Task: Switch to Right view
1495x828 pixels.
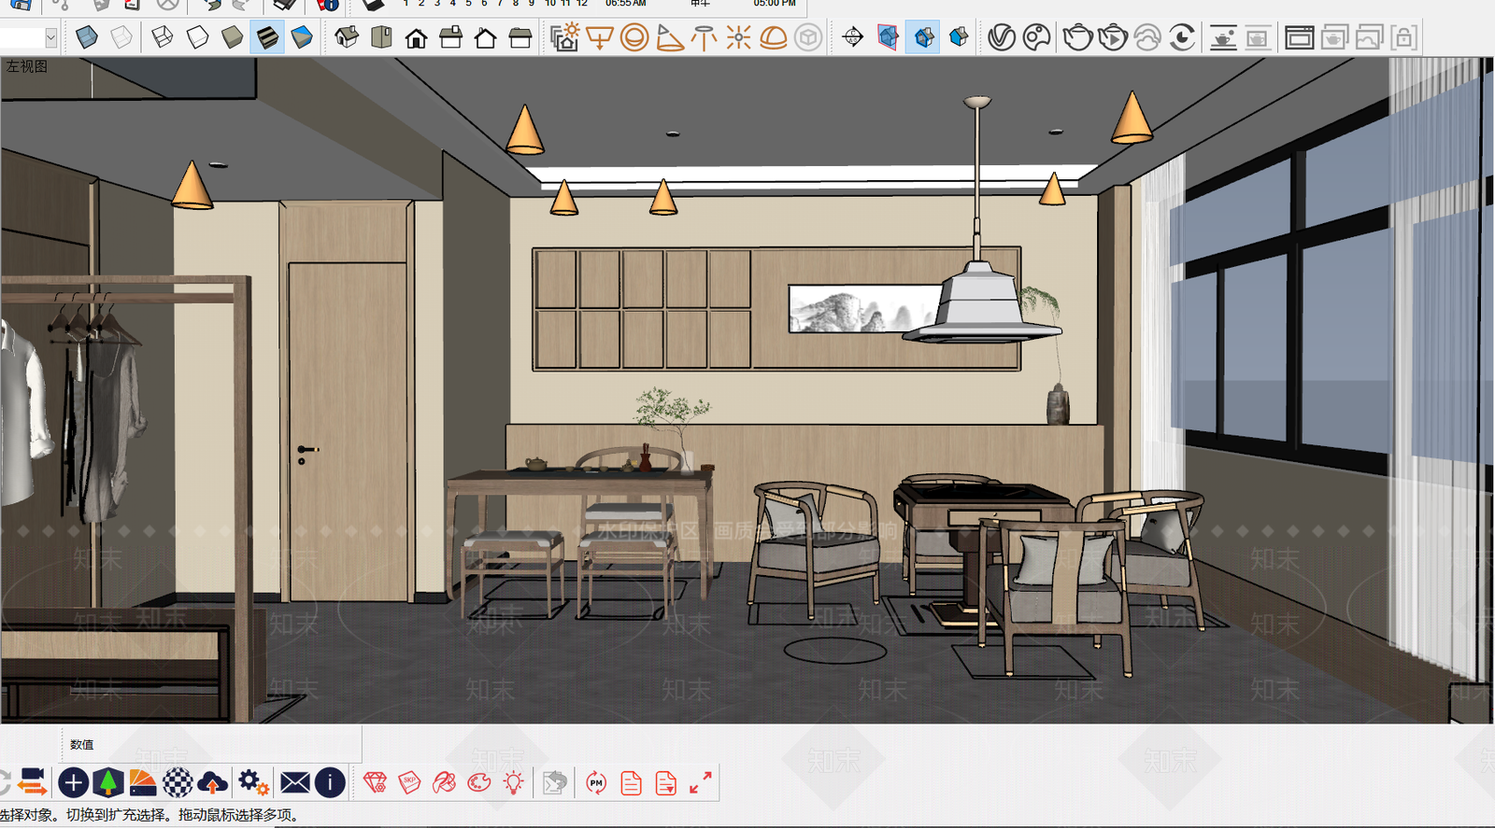Action: point(451,37)
